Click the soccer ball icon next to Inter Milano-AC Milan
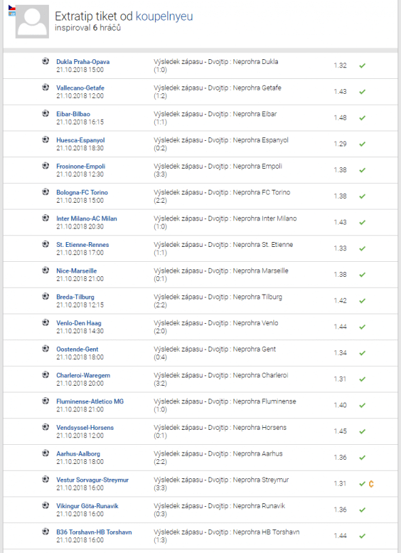 pyautogui.click(x=46, y=218)
